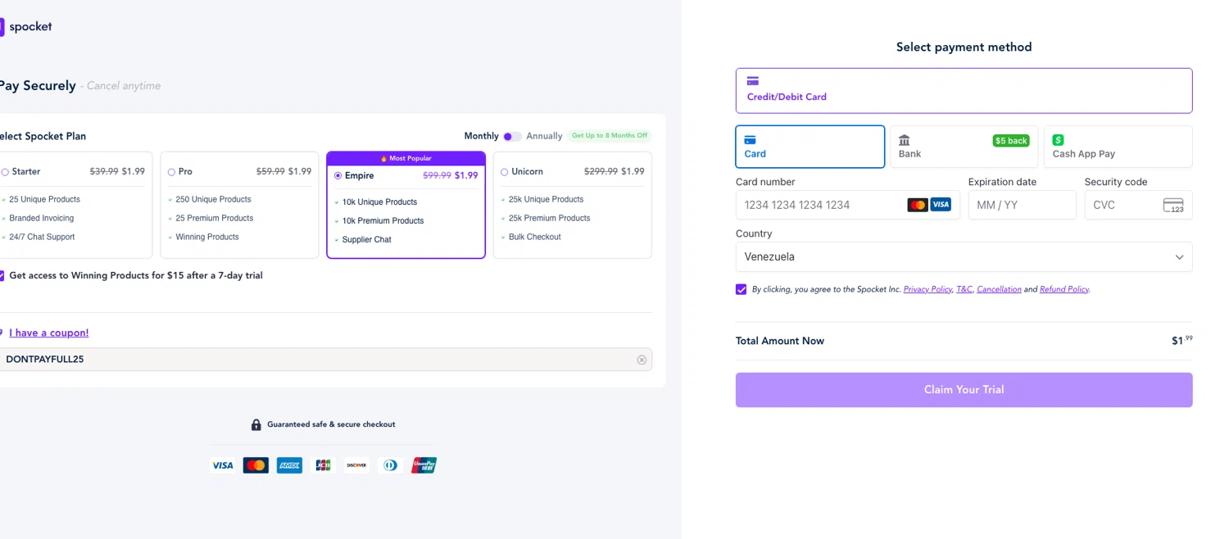Click the Credit/Debit Card icon
The height and width of the screenshot is (539, 1229).
click(753, 81)
